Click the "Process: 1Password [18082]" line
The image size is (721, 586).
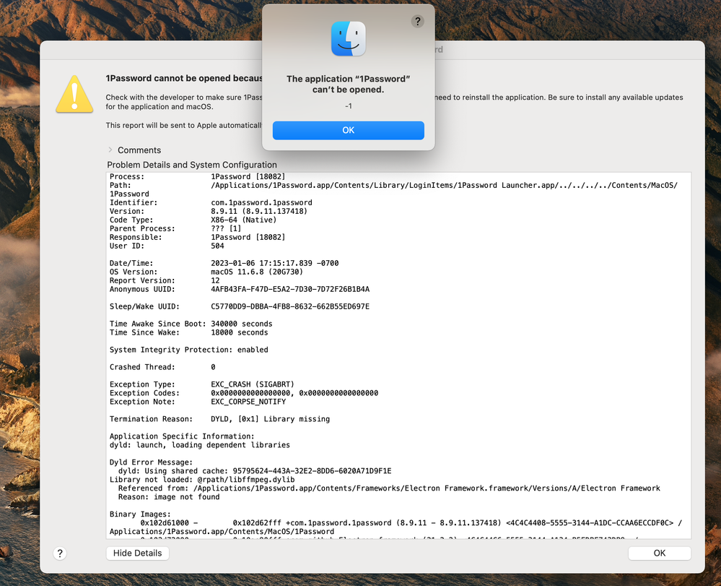197,176
